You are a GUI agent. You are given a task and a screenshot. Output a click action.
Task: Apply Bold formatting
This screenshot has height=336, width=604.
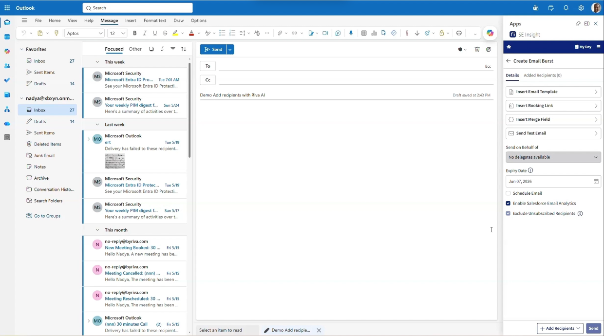[x=134, y=33]
